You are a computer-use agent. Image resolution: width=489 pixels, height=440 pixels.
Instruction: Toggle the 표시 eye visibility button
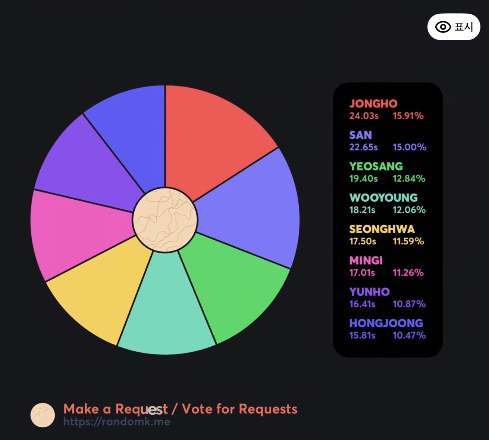[454, 27]
